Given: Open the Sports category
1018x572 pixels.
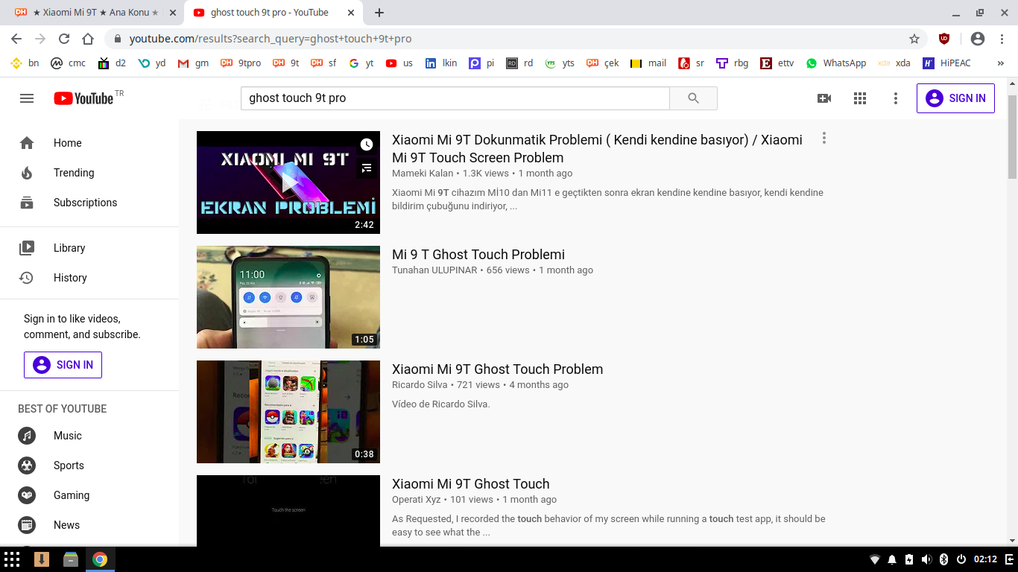Looking at the screenshot, I should [89, 465].
